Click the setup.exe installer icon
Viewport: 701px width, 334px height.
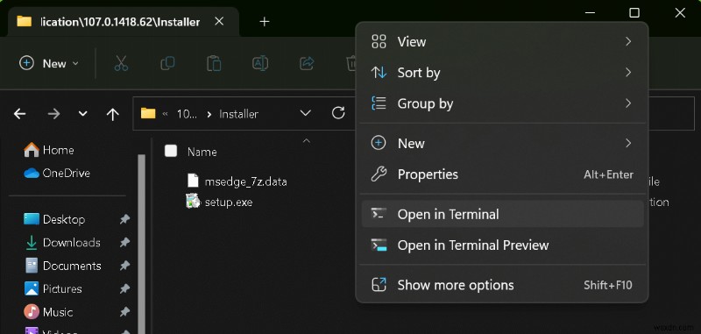(x=193, y=202)
